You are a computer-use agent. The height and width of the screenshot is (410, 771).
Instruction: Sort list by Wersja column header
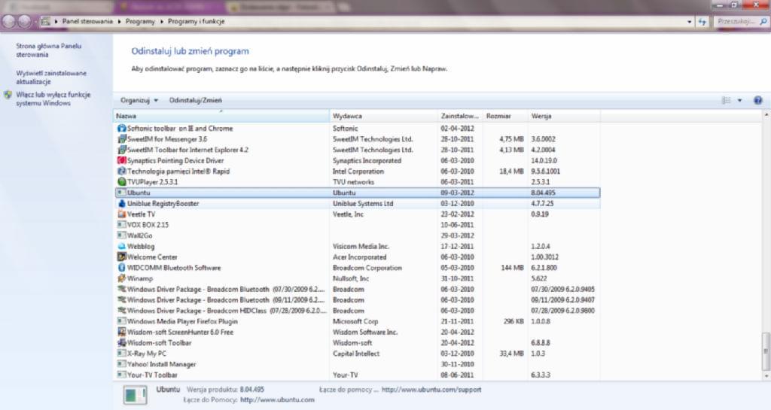pyautogui.click(x=564, y=116)
